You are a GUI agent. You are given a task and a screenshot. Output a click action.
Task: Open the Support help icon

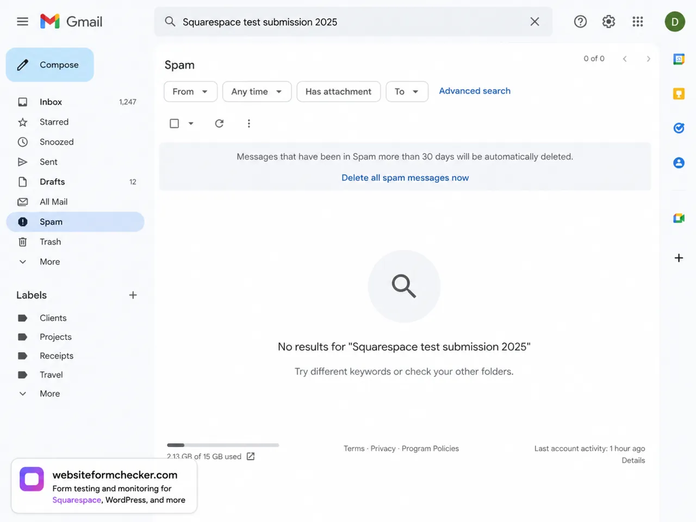coord(580,22)
